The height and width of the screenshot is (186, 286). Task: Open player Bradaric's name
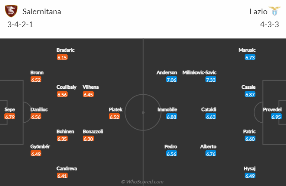65,50
